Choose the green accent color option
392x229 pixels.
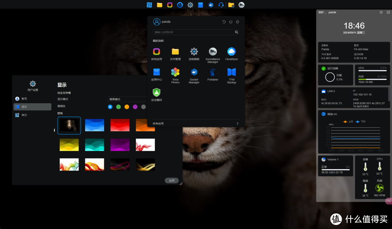[118, 107]
